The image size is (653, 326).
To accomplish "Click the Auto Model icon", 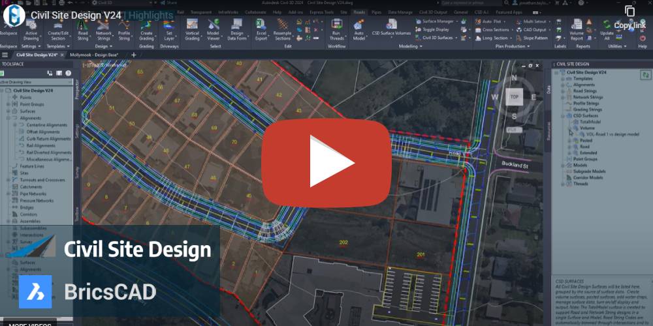I will click(x=358, y=25).
